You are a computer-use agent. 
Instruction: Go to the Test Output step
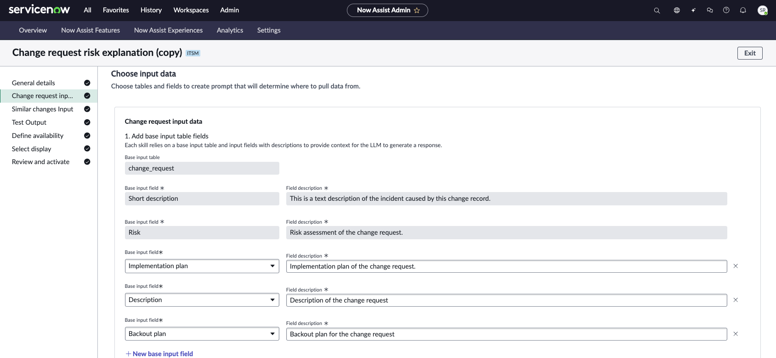[x=49, y=122]
